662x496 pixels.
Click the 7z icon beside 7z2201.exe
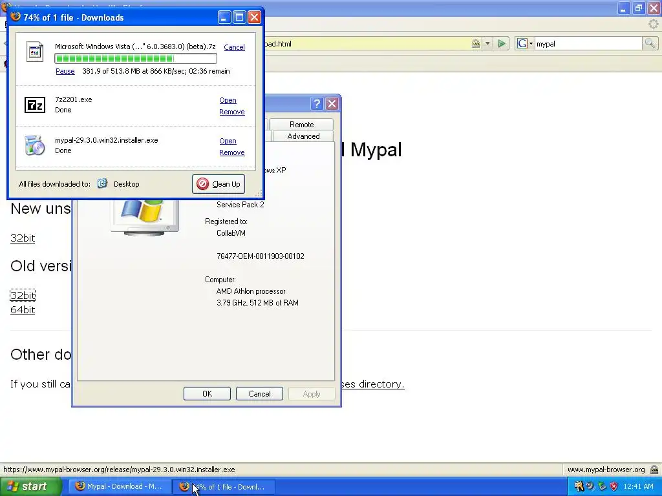point(35,105)
